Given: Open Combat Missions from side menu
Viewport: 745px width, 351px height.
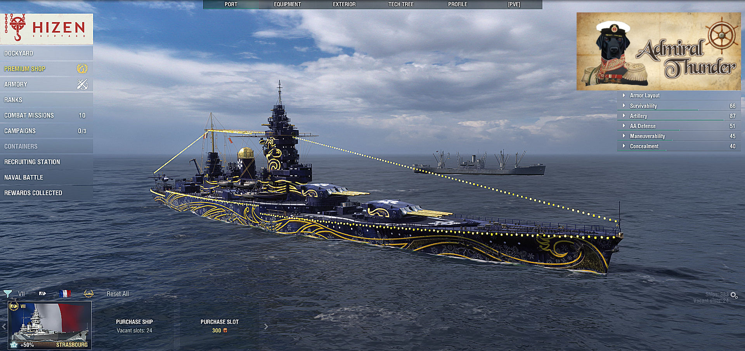Looking at the screenshot, I should (29, 115).
